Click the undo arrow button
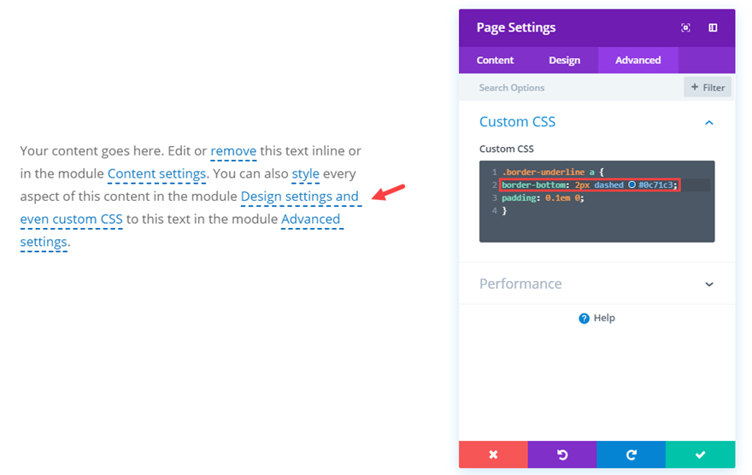 coord(562,454)
